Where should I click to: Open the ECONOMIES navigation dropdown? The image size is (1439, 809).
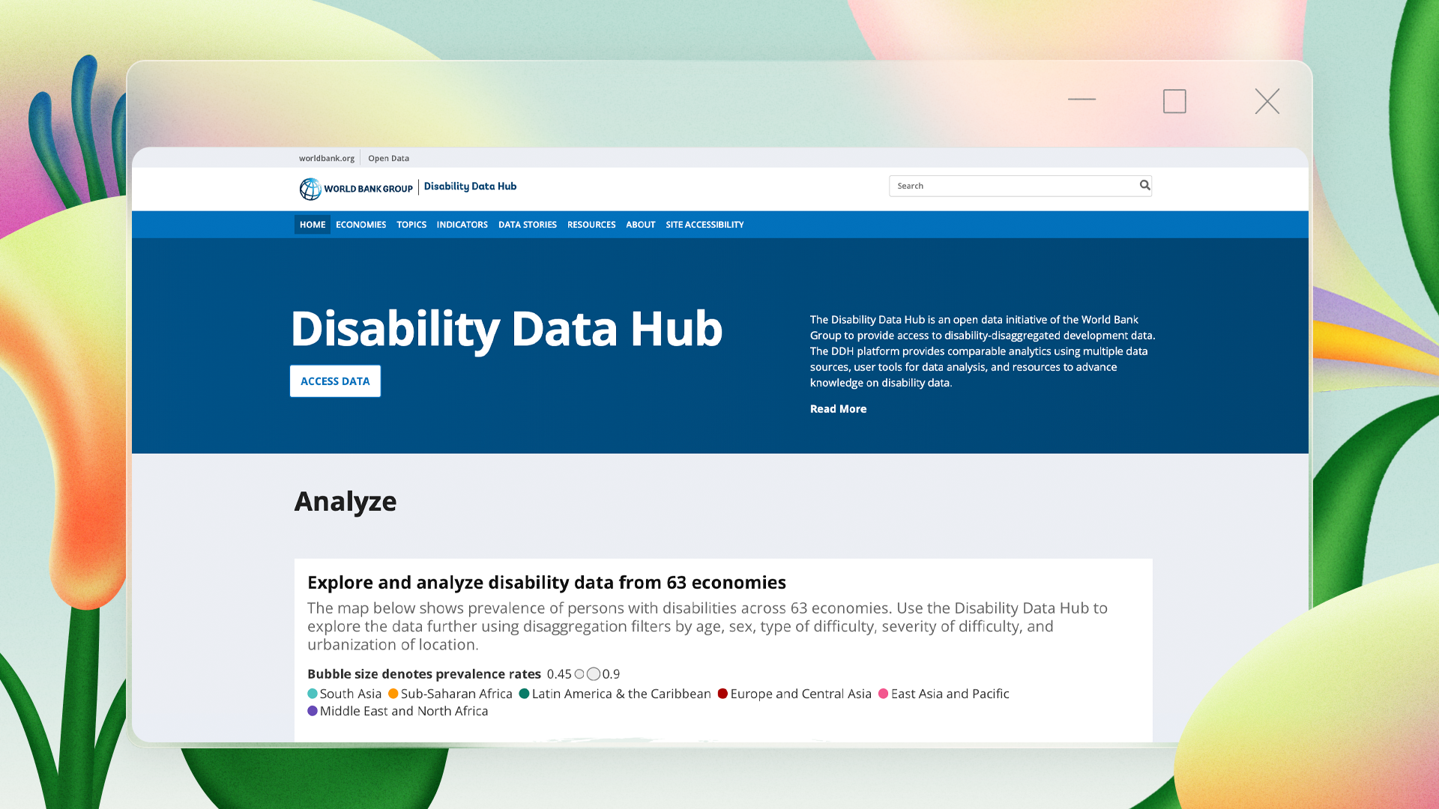360,225
